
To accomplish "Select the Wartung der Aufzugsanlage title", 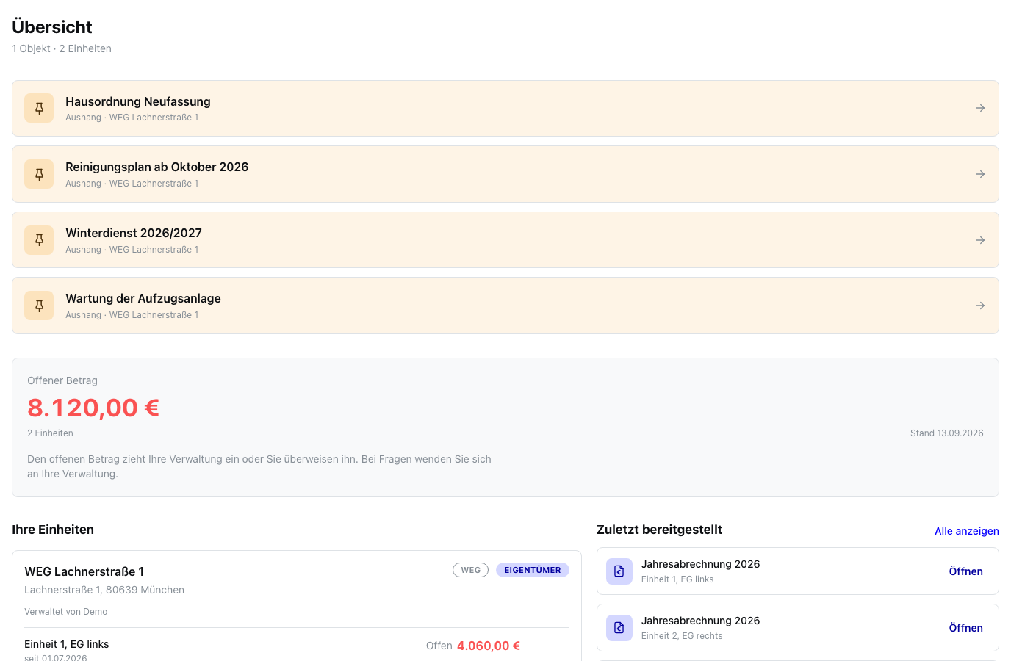I will [x=143, y=298].
